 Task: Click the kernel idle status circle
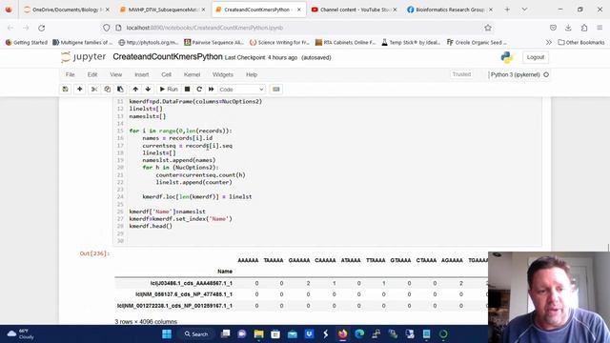click(x=546, y=74)
